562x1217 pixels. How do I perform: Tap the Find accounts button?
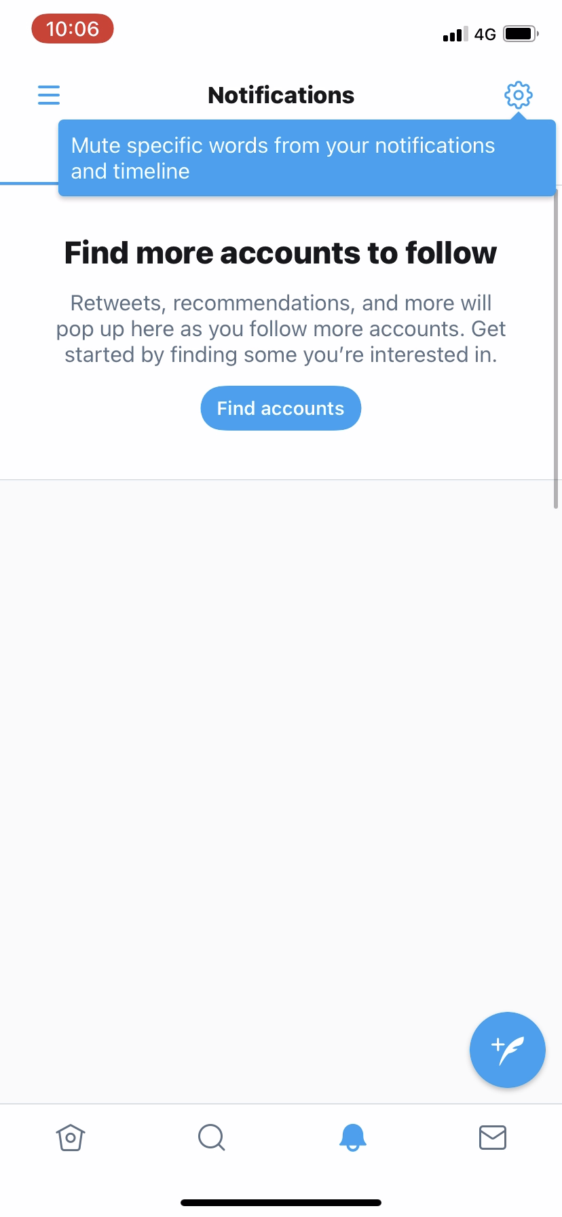pos(280,407)
